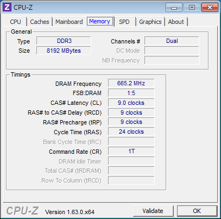Click the CPU-Z window title text

coord(23,8)
